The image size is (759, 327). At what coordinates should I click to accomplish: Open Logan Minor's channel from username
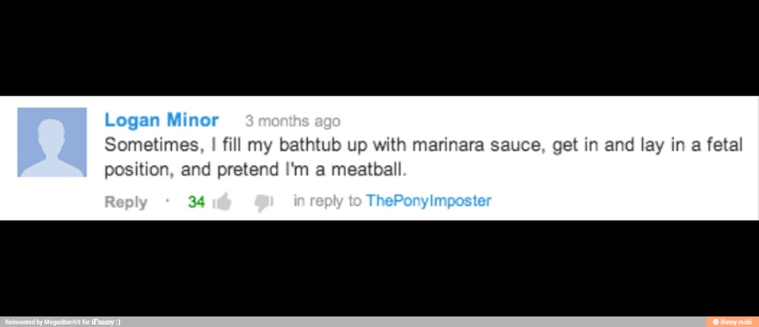coord(161,120)
